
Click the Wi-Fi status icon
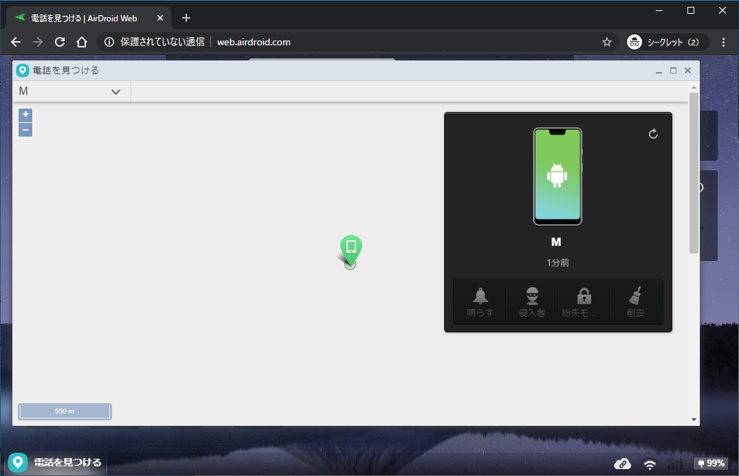pyautogui.click(x=650, y=464)
